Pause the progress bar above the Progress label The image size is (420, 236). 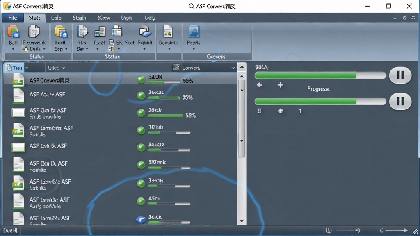coord(400,75)
